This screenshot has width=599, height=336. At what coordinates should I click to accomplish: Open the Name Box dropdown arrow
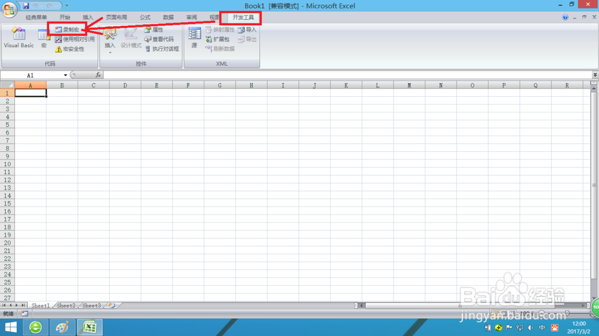click(65, 75)
